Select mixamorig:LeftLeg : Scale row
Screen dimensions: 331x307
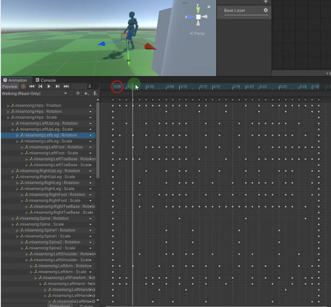point(48,141)
